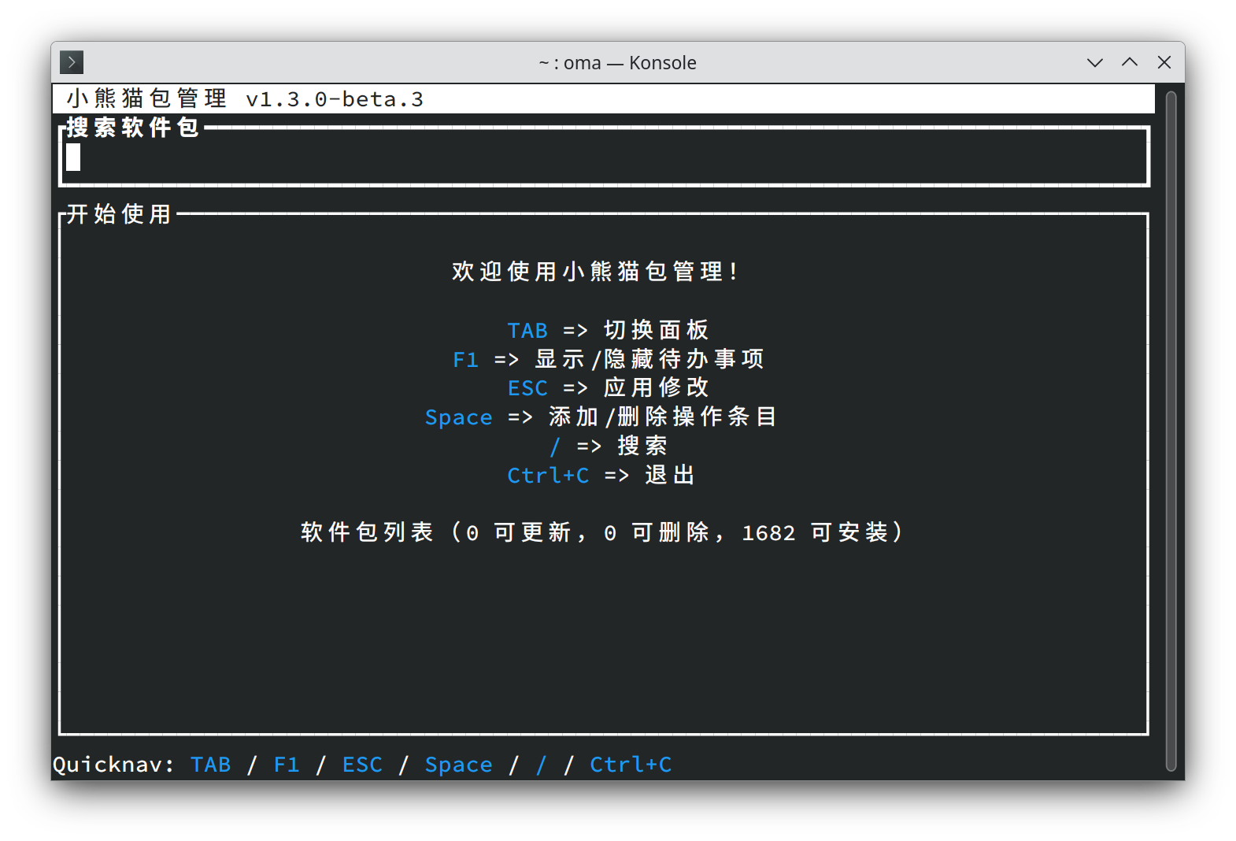Click the package list summary showing 1682 installable
This screenshot has height=841, width=1236.
tap(603, 533)
